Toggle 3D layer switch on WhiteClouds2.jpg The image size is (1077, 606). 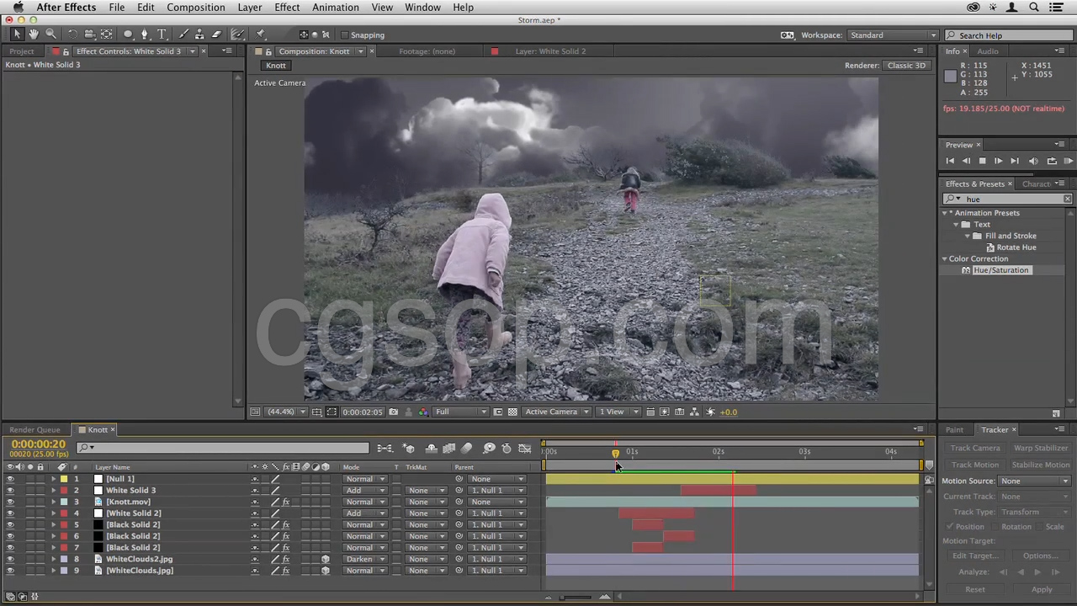[x=326, y=559]
